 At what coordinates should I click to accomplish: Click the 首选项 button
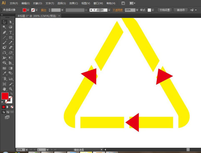181,10
